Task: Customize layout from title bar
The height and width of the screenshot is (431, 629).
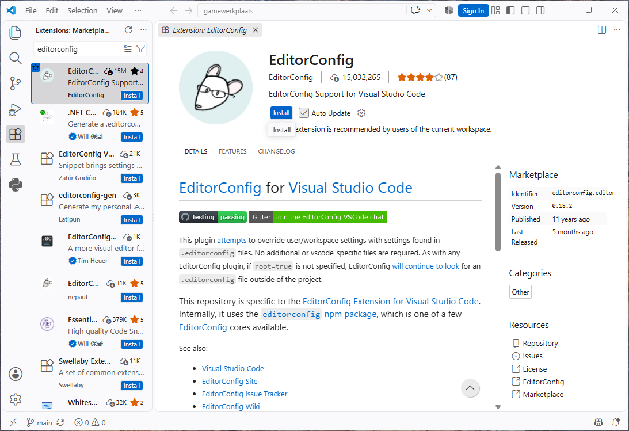Action: tap(495, 10)
